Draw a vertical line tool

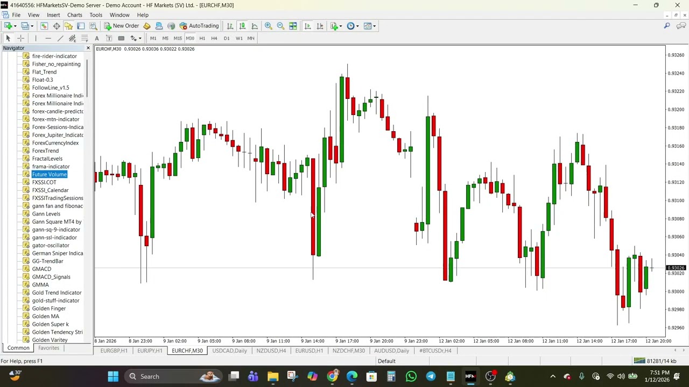36,38
